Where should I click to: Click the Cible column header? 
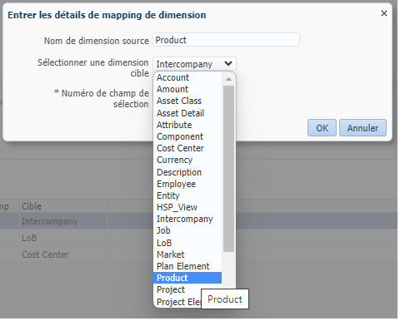coord(63,206)
